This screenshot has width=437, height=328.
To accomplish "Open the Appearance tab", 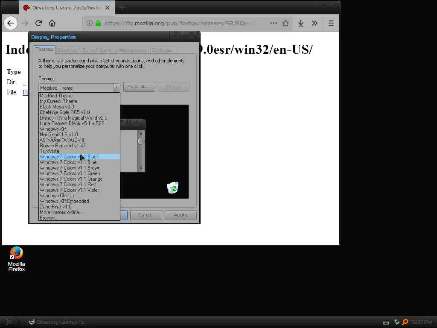I will (x=132, y=50).
